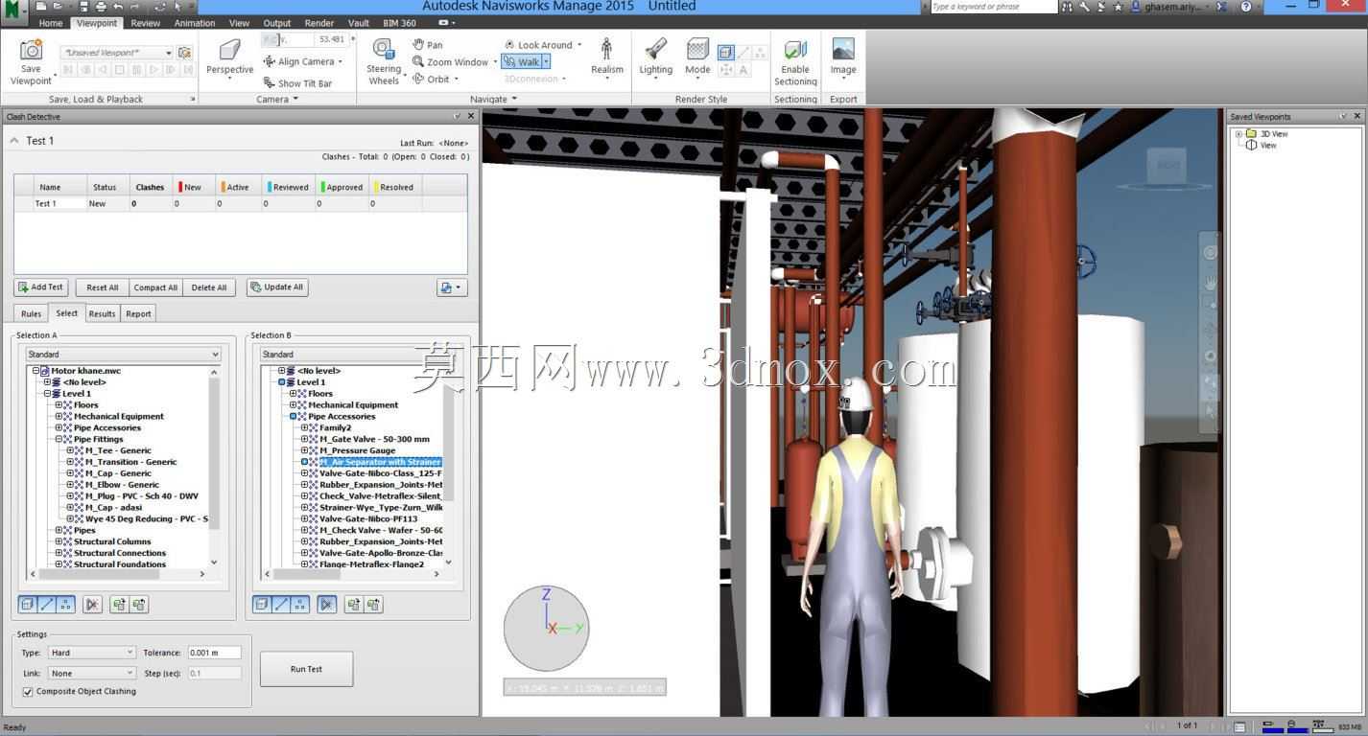
Task: Click the Show Tilt Bar icon
Action: [270, 83]
